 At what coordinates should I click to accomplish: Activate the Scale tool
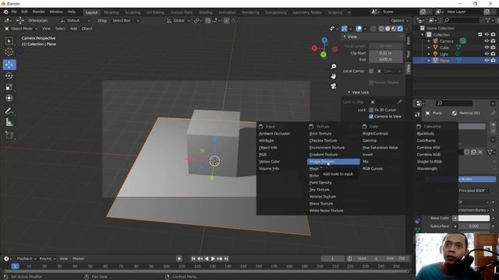coord(9,87)
